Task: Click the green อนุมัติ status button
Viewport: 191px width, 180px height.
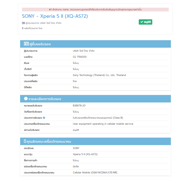Action: [145, 22]
